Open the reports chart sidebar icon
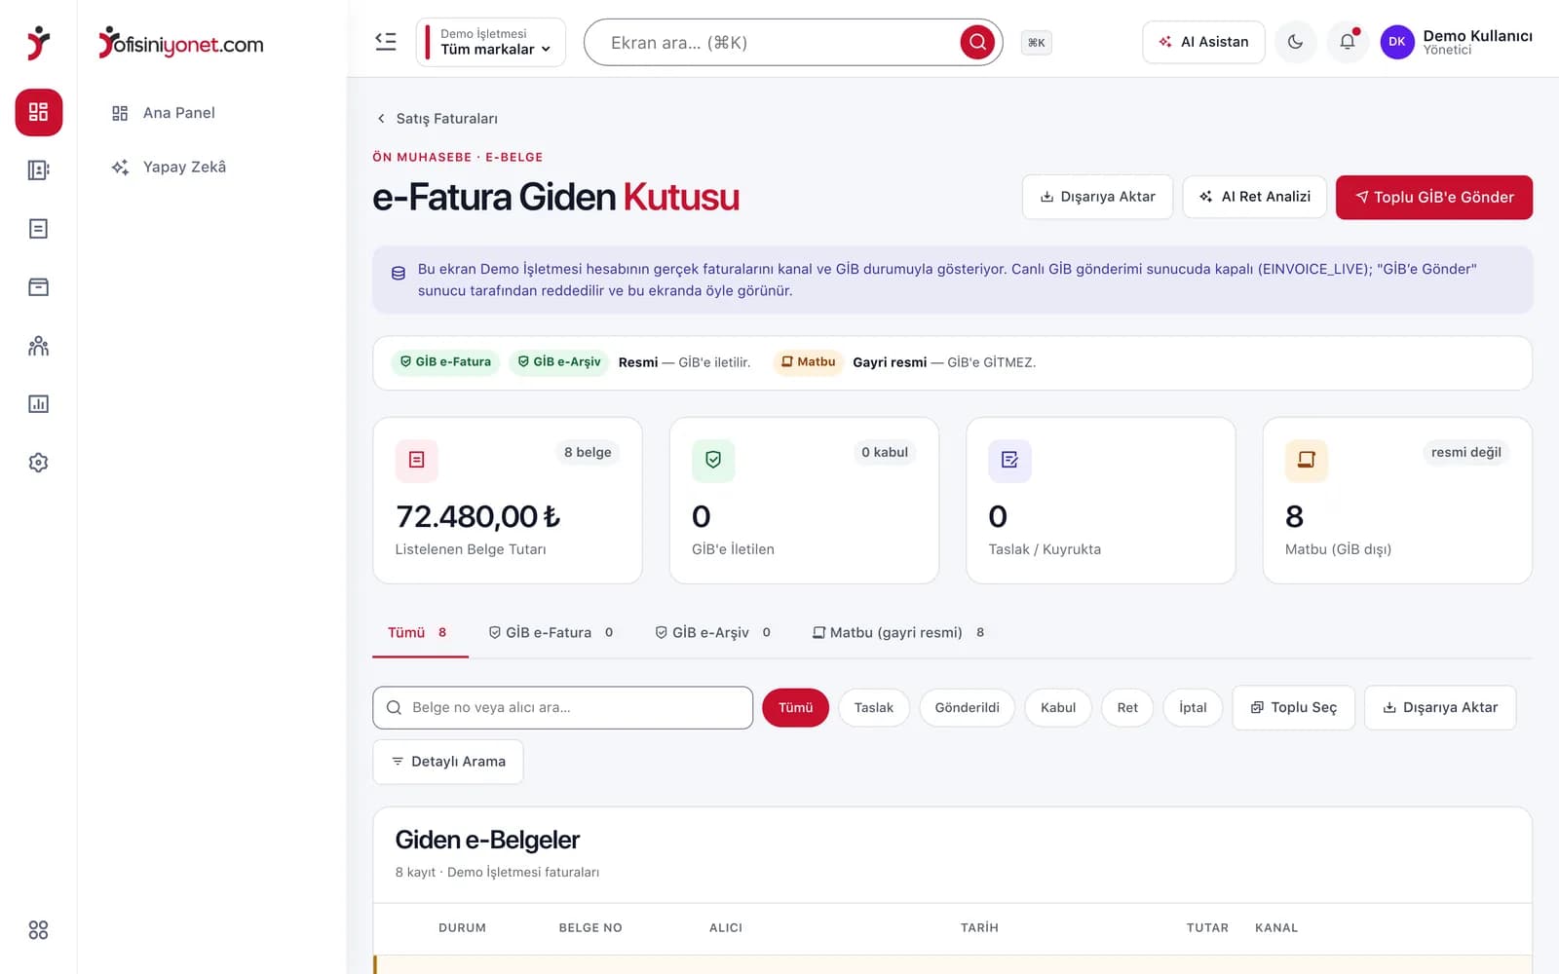 (x=38, y=404)
